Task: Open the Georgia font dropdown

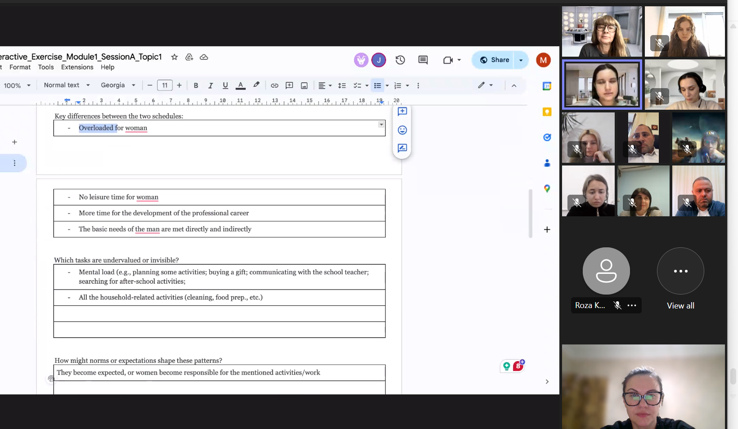Action: [x=118, y=85]
